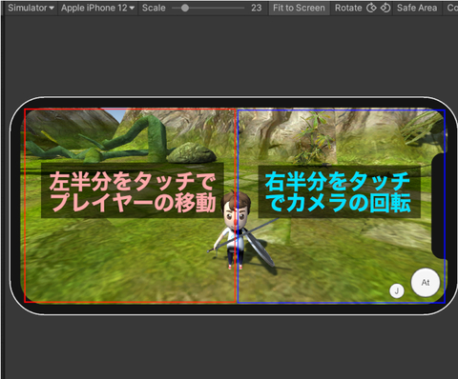Screen dimensions: 458x379
Task: Rotate the device clockwise
Action: click(x=385, y=8)
